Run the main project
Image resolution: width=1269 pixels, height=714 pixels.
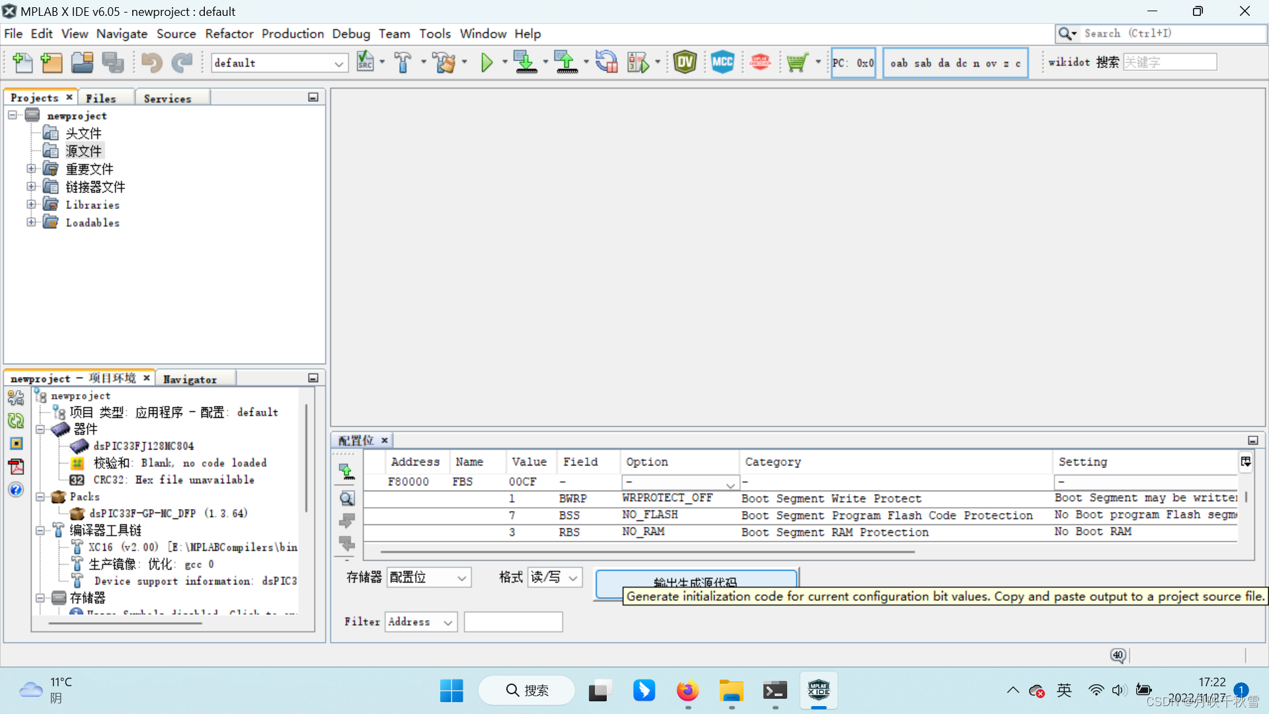pos(488,62)
